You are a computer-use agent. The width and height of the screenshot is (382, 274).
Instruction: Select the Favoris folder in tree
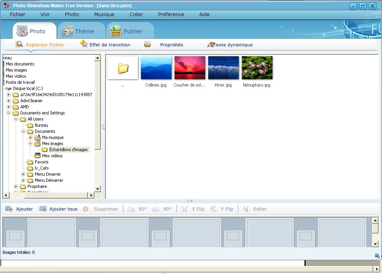tap(41, 162)
